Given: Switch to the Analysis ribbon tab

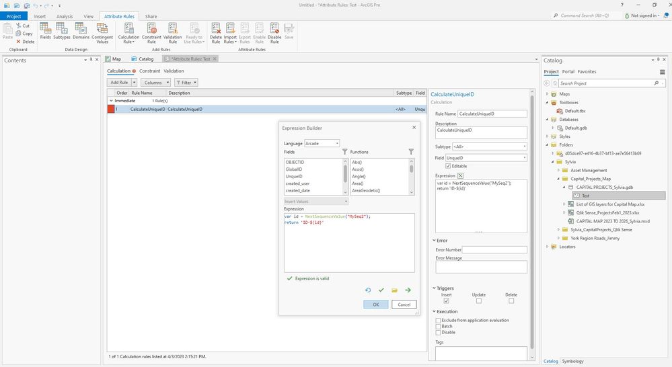Looking at the screenshot, I should pyautogui.click(x=65, y=16).
